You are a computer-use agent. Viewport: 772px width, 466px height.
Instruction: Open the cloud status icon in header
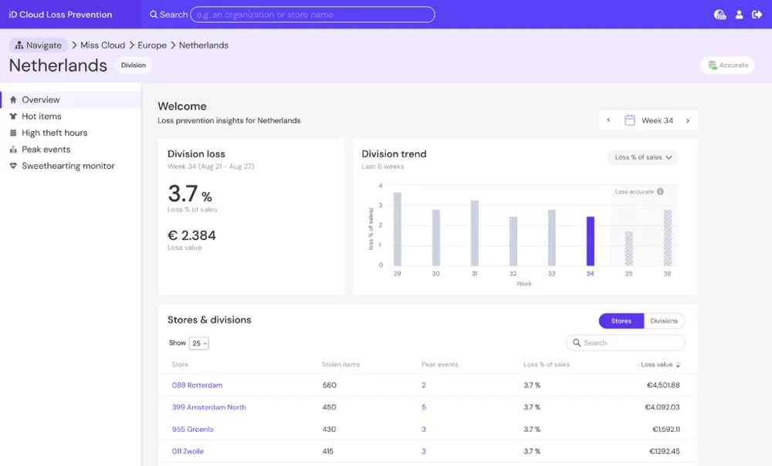click(720, 15)
